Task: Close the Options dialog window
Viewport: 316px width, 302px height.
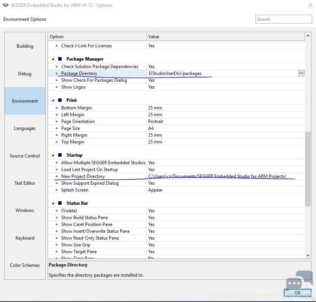Action: [x=310, y=5]
